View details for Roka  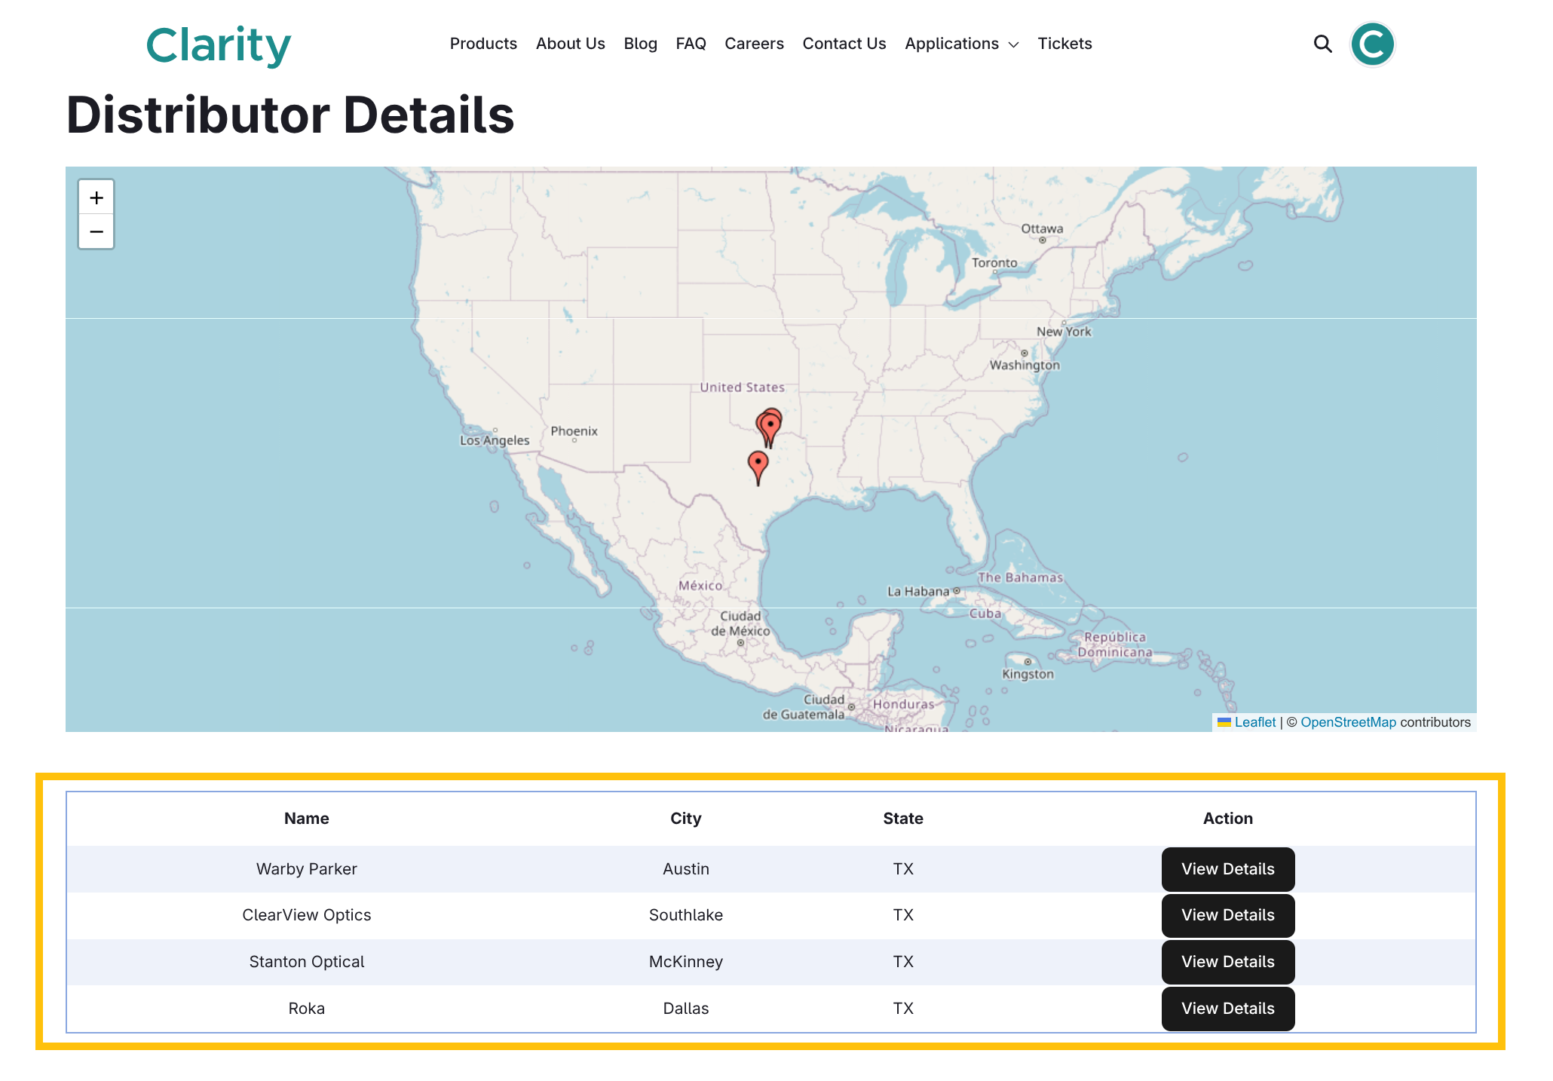pyautogui.click(x=1228, y=1009)
